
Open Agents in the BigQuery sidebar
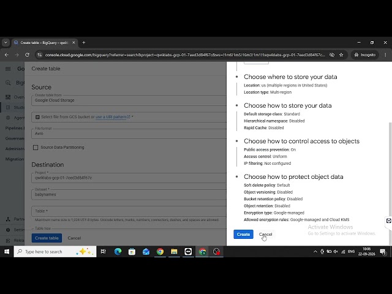15,118
